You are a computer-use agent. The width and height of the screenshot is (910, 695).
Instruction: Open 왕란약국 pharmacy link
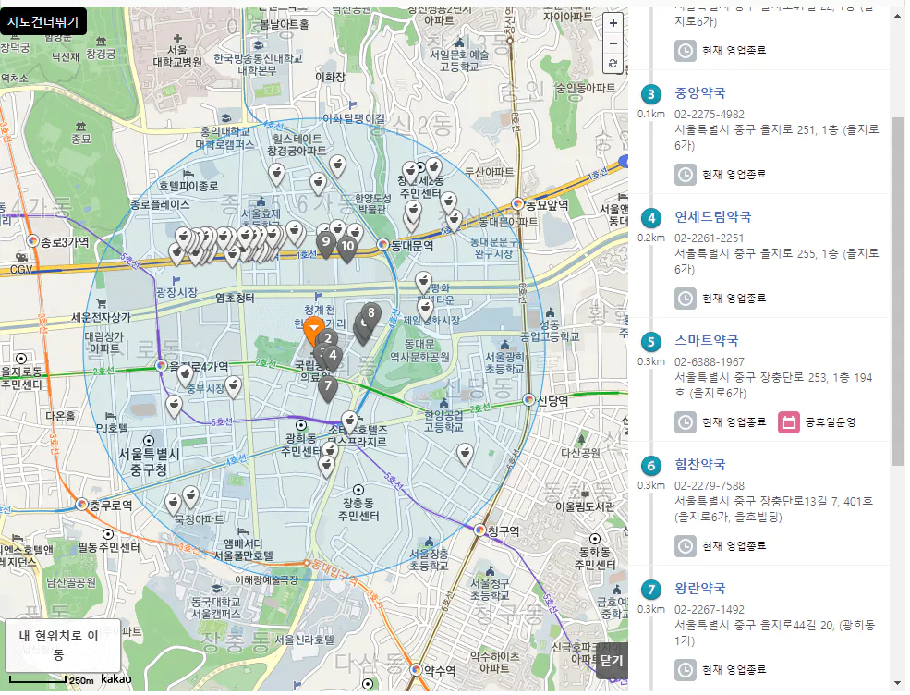pos(700,588)
